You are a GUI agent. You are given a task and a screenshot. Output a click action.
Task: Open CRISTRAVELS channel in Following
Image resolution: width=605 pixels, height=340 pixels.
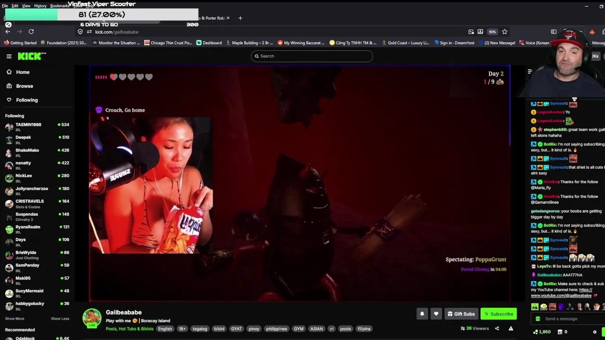(37, 203)
